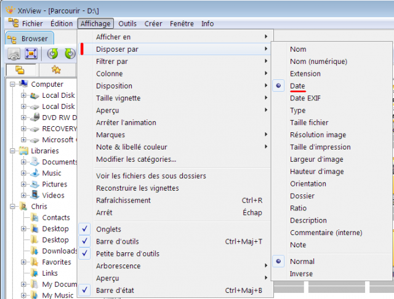Click the Chris user folder icon

23,206
